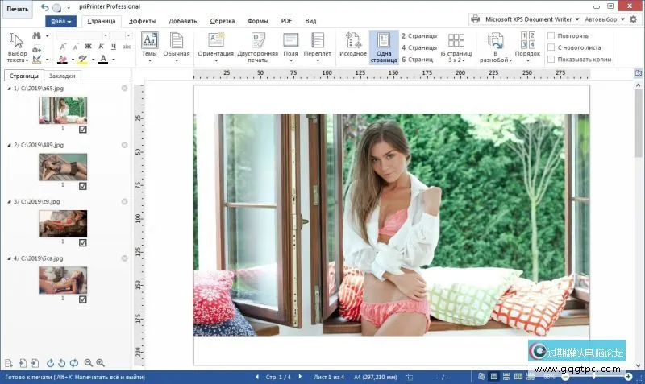Click the undo arrow in title bar

click(x=44, y=7)
